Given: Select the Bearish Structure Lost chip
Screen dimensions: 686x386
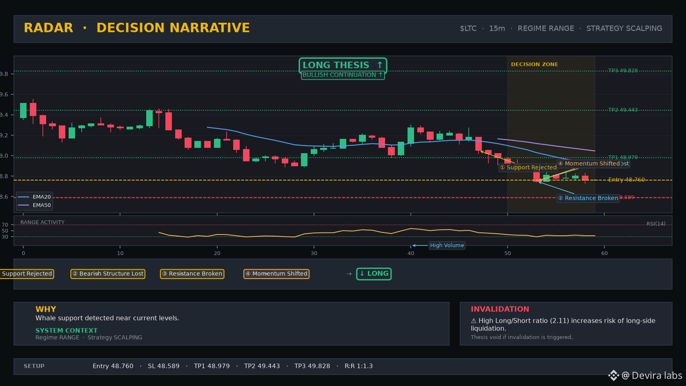Looking at the screenshot, I should pyautogui.click(x=108, y=274).
